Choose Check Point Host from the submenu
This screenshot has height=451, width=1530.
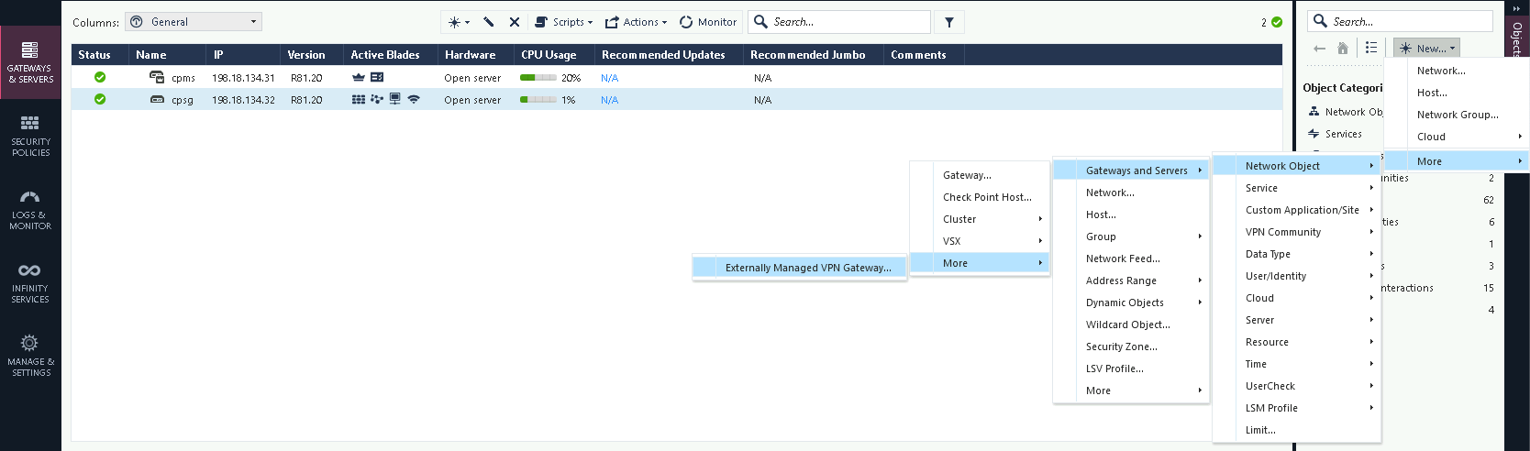tap(986, 197)
